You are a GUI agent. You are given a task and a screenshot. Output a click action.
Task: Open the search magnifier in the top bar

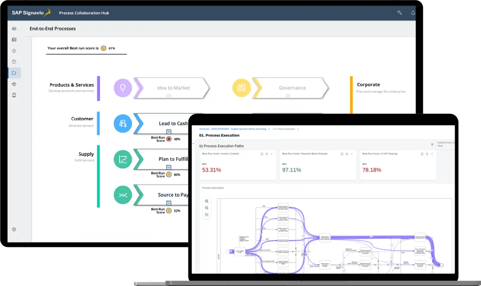click(400, 13)
